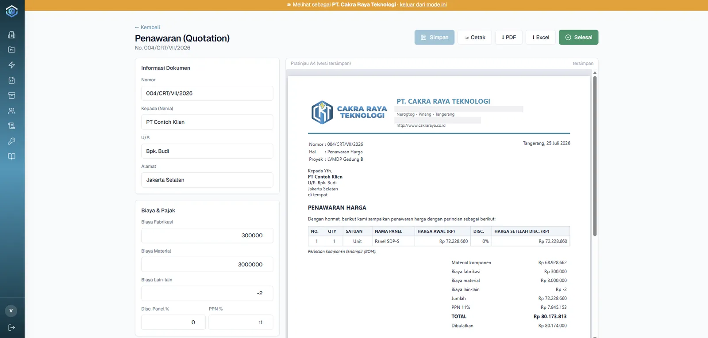Screen dimensions: 708x338
Task: Edit the Biaya Fabrikasi field
Action: [x=207, y=235]
